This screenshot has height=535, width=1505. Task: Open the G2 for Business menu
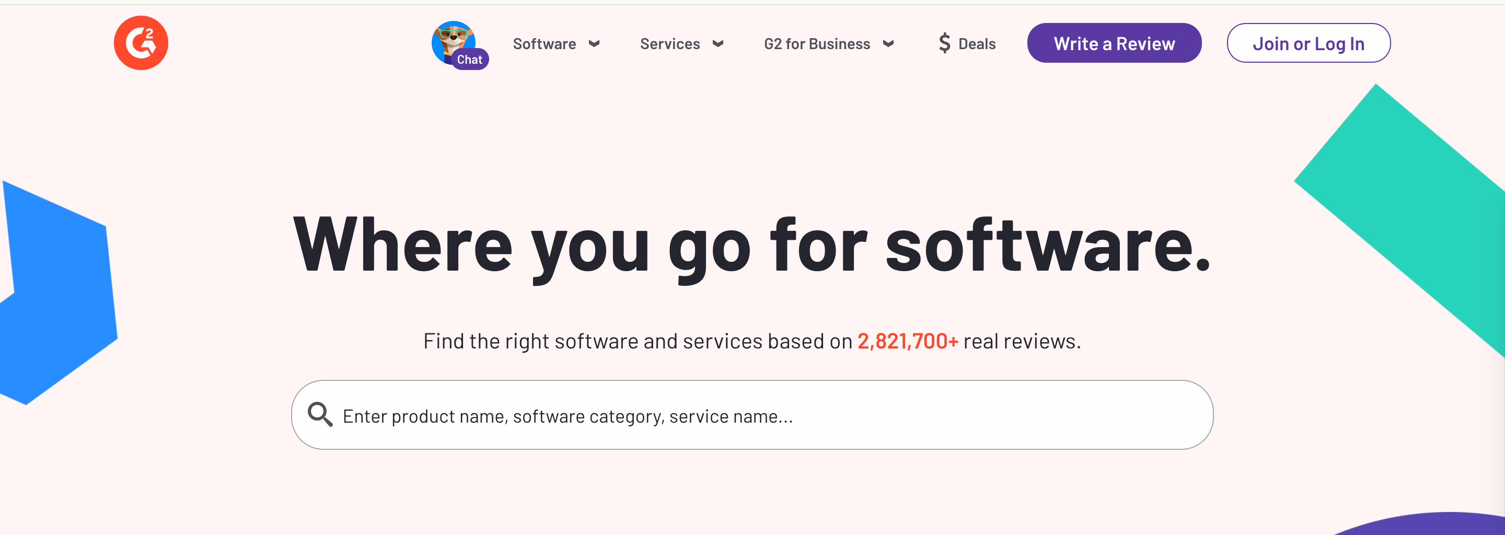click(x=817, y=44)
